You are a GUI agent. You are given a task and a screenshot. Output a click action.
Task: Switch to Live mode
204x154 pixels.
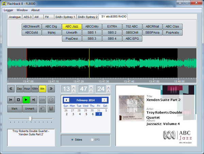click(x=42, y=100)
